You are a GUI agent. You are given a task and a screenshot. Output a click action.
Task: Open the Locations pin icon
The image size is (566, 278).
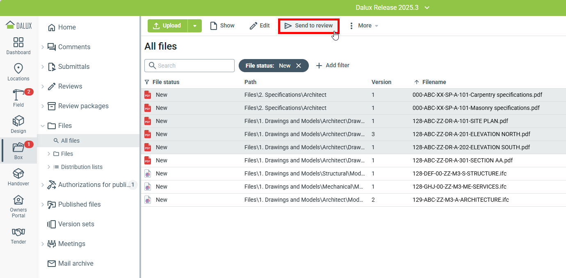click(x=18, y=68)
